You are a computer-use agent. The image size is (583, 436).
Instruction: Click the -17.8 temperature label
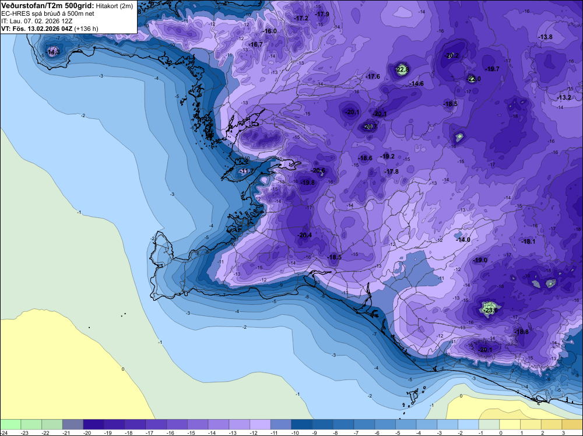click(x=392, y=172)
